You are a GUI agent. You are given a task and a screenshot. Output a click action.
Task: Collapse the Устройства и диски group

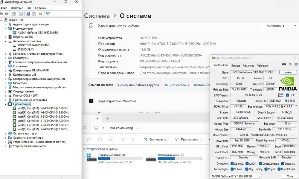pyautogui.click(x=85, y=149)
